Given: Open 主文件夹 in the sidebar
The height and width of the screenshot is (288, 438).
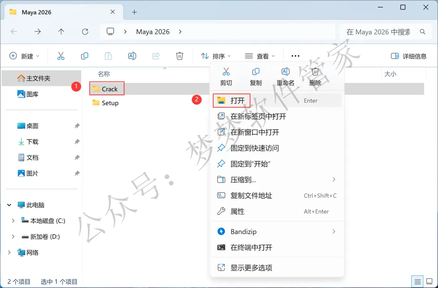Looking at the screenshot, I should pyautogui.click(x=42, y=78).
